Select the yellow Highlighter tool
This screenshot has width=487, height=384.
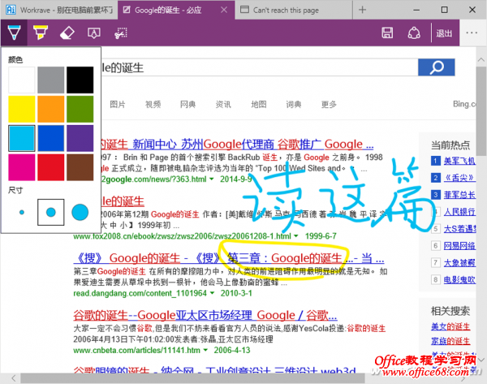tap(40, 33)
